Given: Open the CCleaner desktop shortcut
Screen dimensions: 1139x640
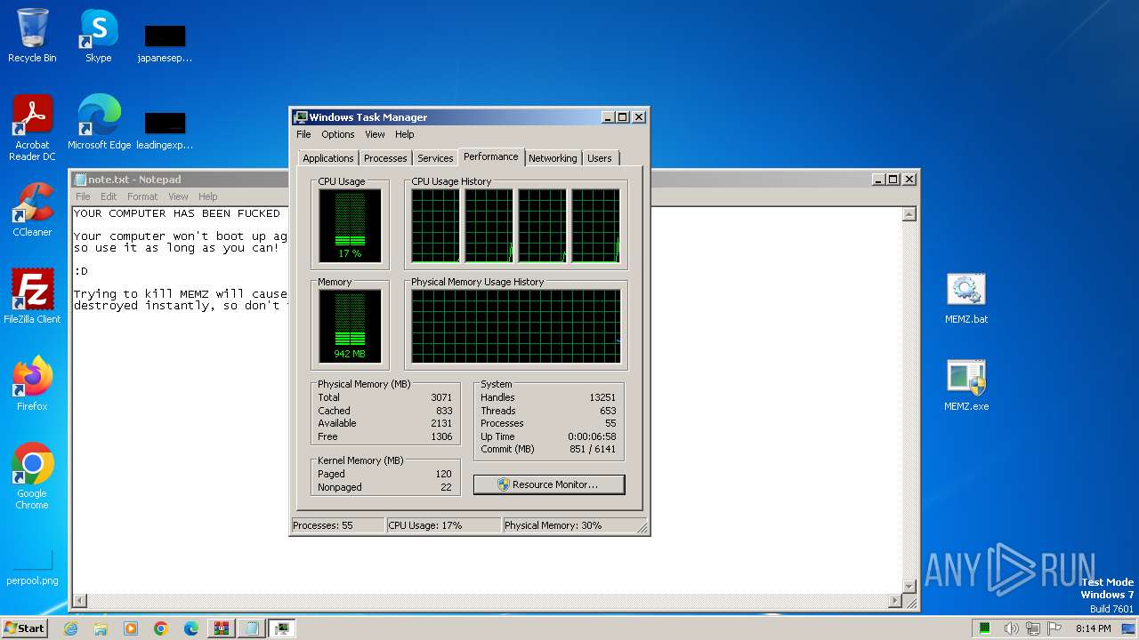Looking at the screenshot, I should click(32, 210).
